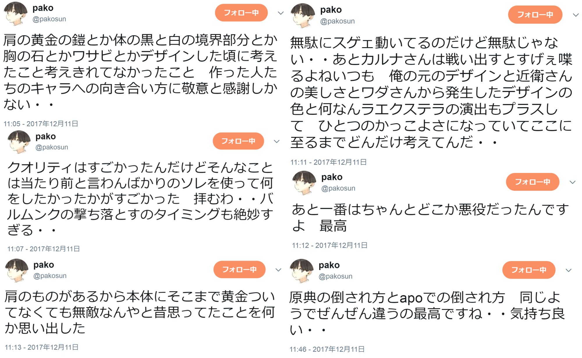Viewport: 582px width, 358px height.
Task: Open profile avatar on the 11:12 tweet
Action: pos(304,182)
